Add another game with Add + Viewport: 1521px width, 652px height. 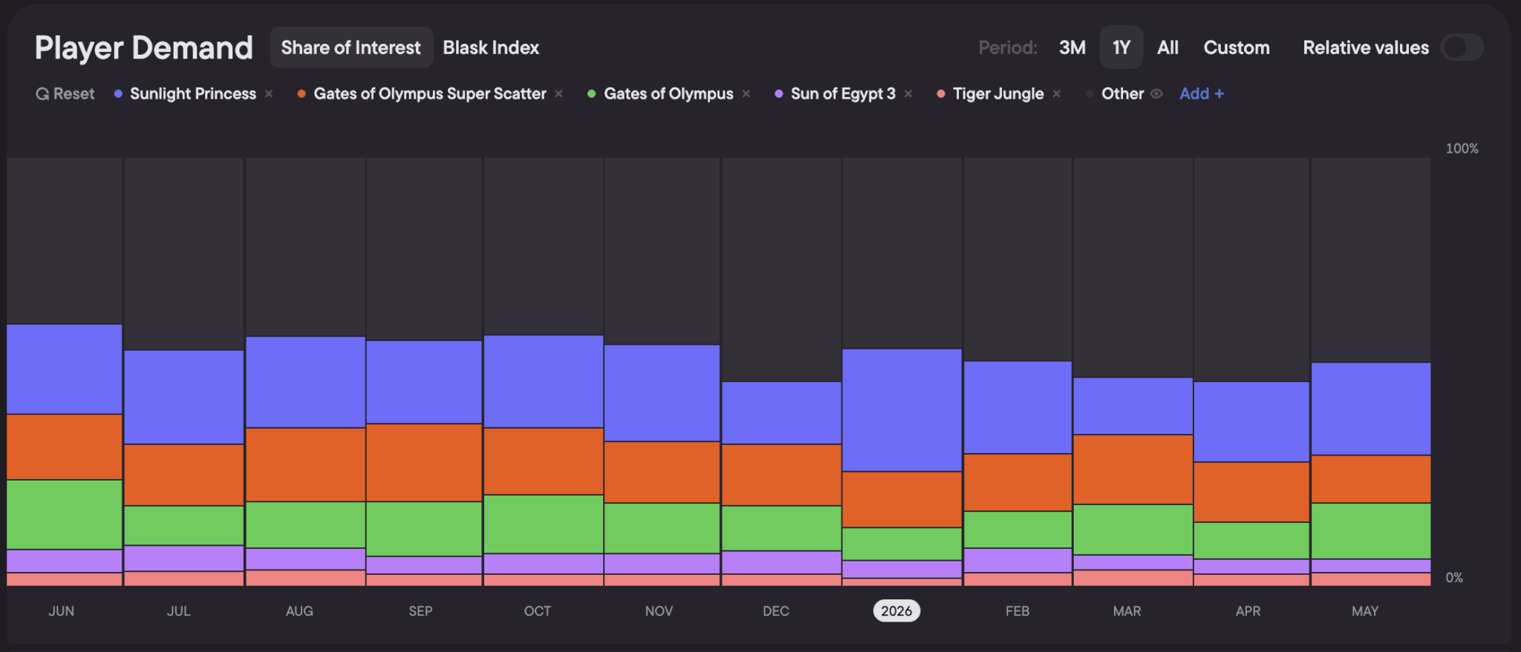pos(1202,93)
